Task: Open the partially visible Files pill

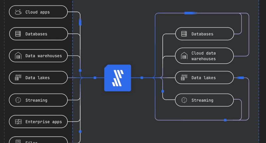Action: coord(38,141)
